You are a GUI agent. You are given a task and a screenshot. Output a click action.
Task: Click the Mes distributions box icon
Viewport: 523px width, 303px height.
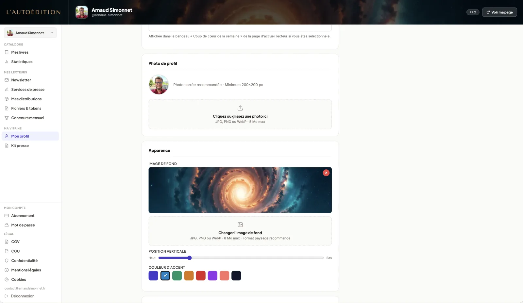point(7,99)
